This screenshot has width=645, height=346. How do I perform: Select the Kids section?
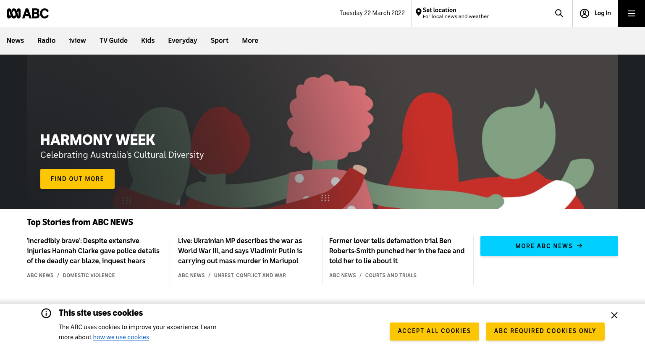pos(148,41)
